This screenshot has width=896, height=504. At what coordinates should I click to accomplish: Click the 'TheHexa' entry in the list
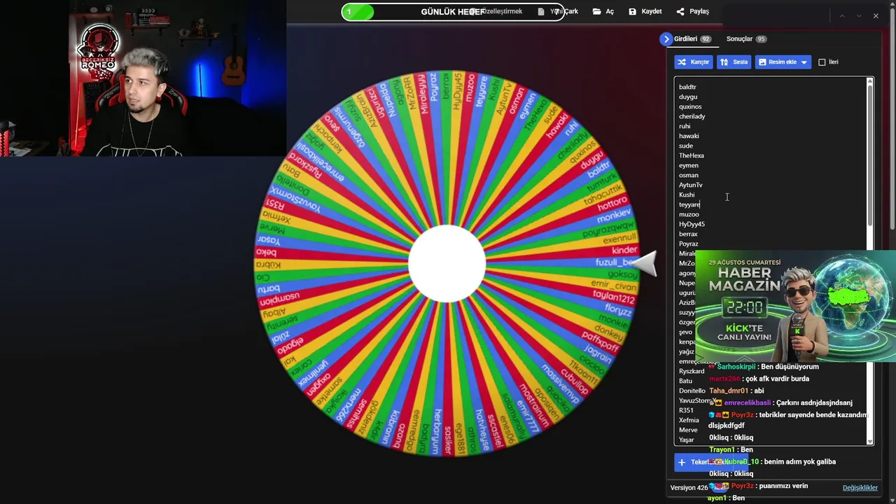[692, 155]
